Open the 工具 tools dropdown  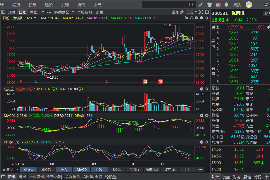[191, 12]
